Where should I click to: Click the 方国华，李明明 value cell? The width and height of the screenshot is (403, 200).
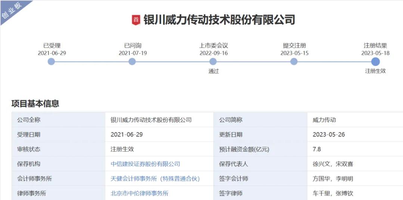pyautogui.click(x=355, y=179)
